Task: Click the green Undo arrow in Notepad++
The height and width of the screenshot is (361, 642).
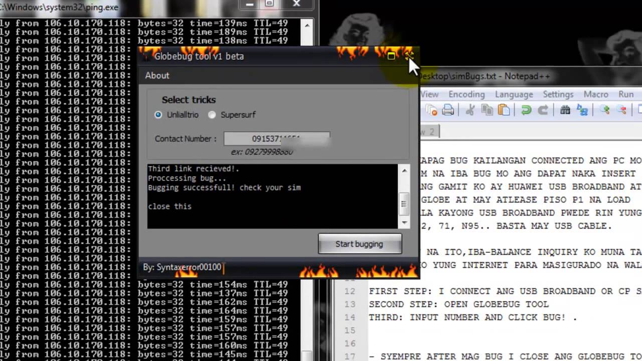Action: 526,110
